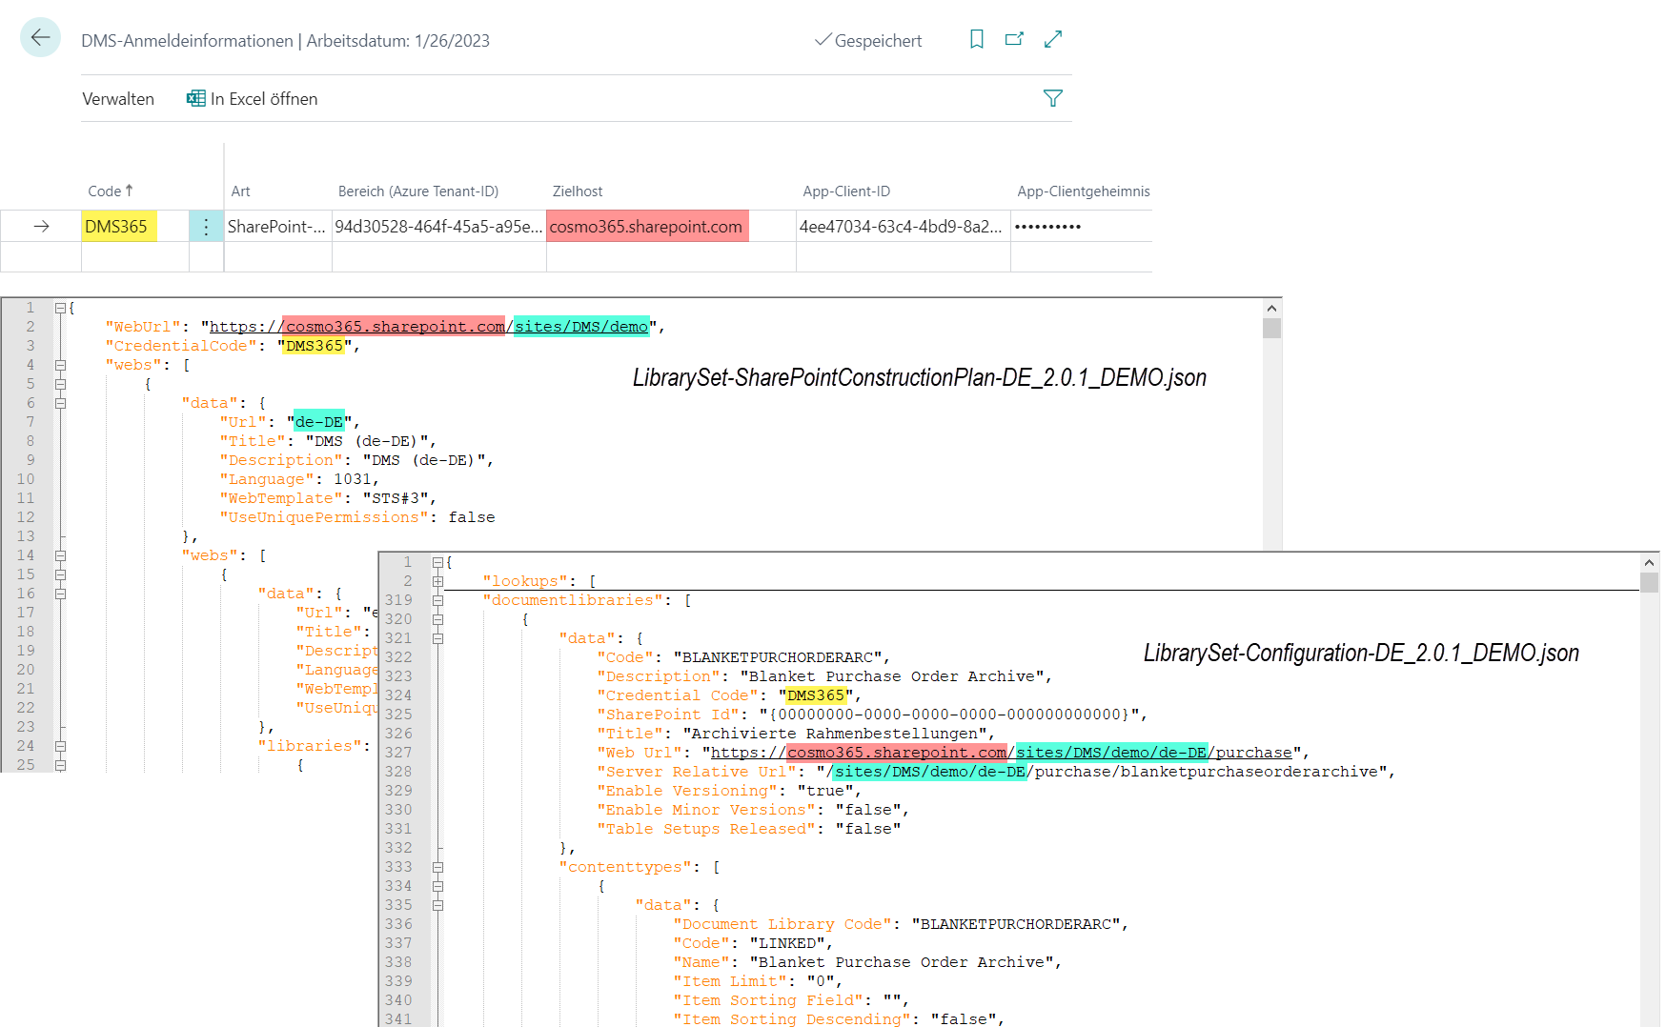Open the WebUrl sharepoint link
The image size is (1666, 1027).
pyautogui.click(x=429, y=327)
